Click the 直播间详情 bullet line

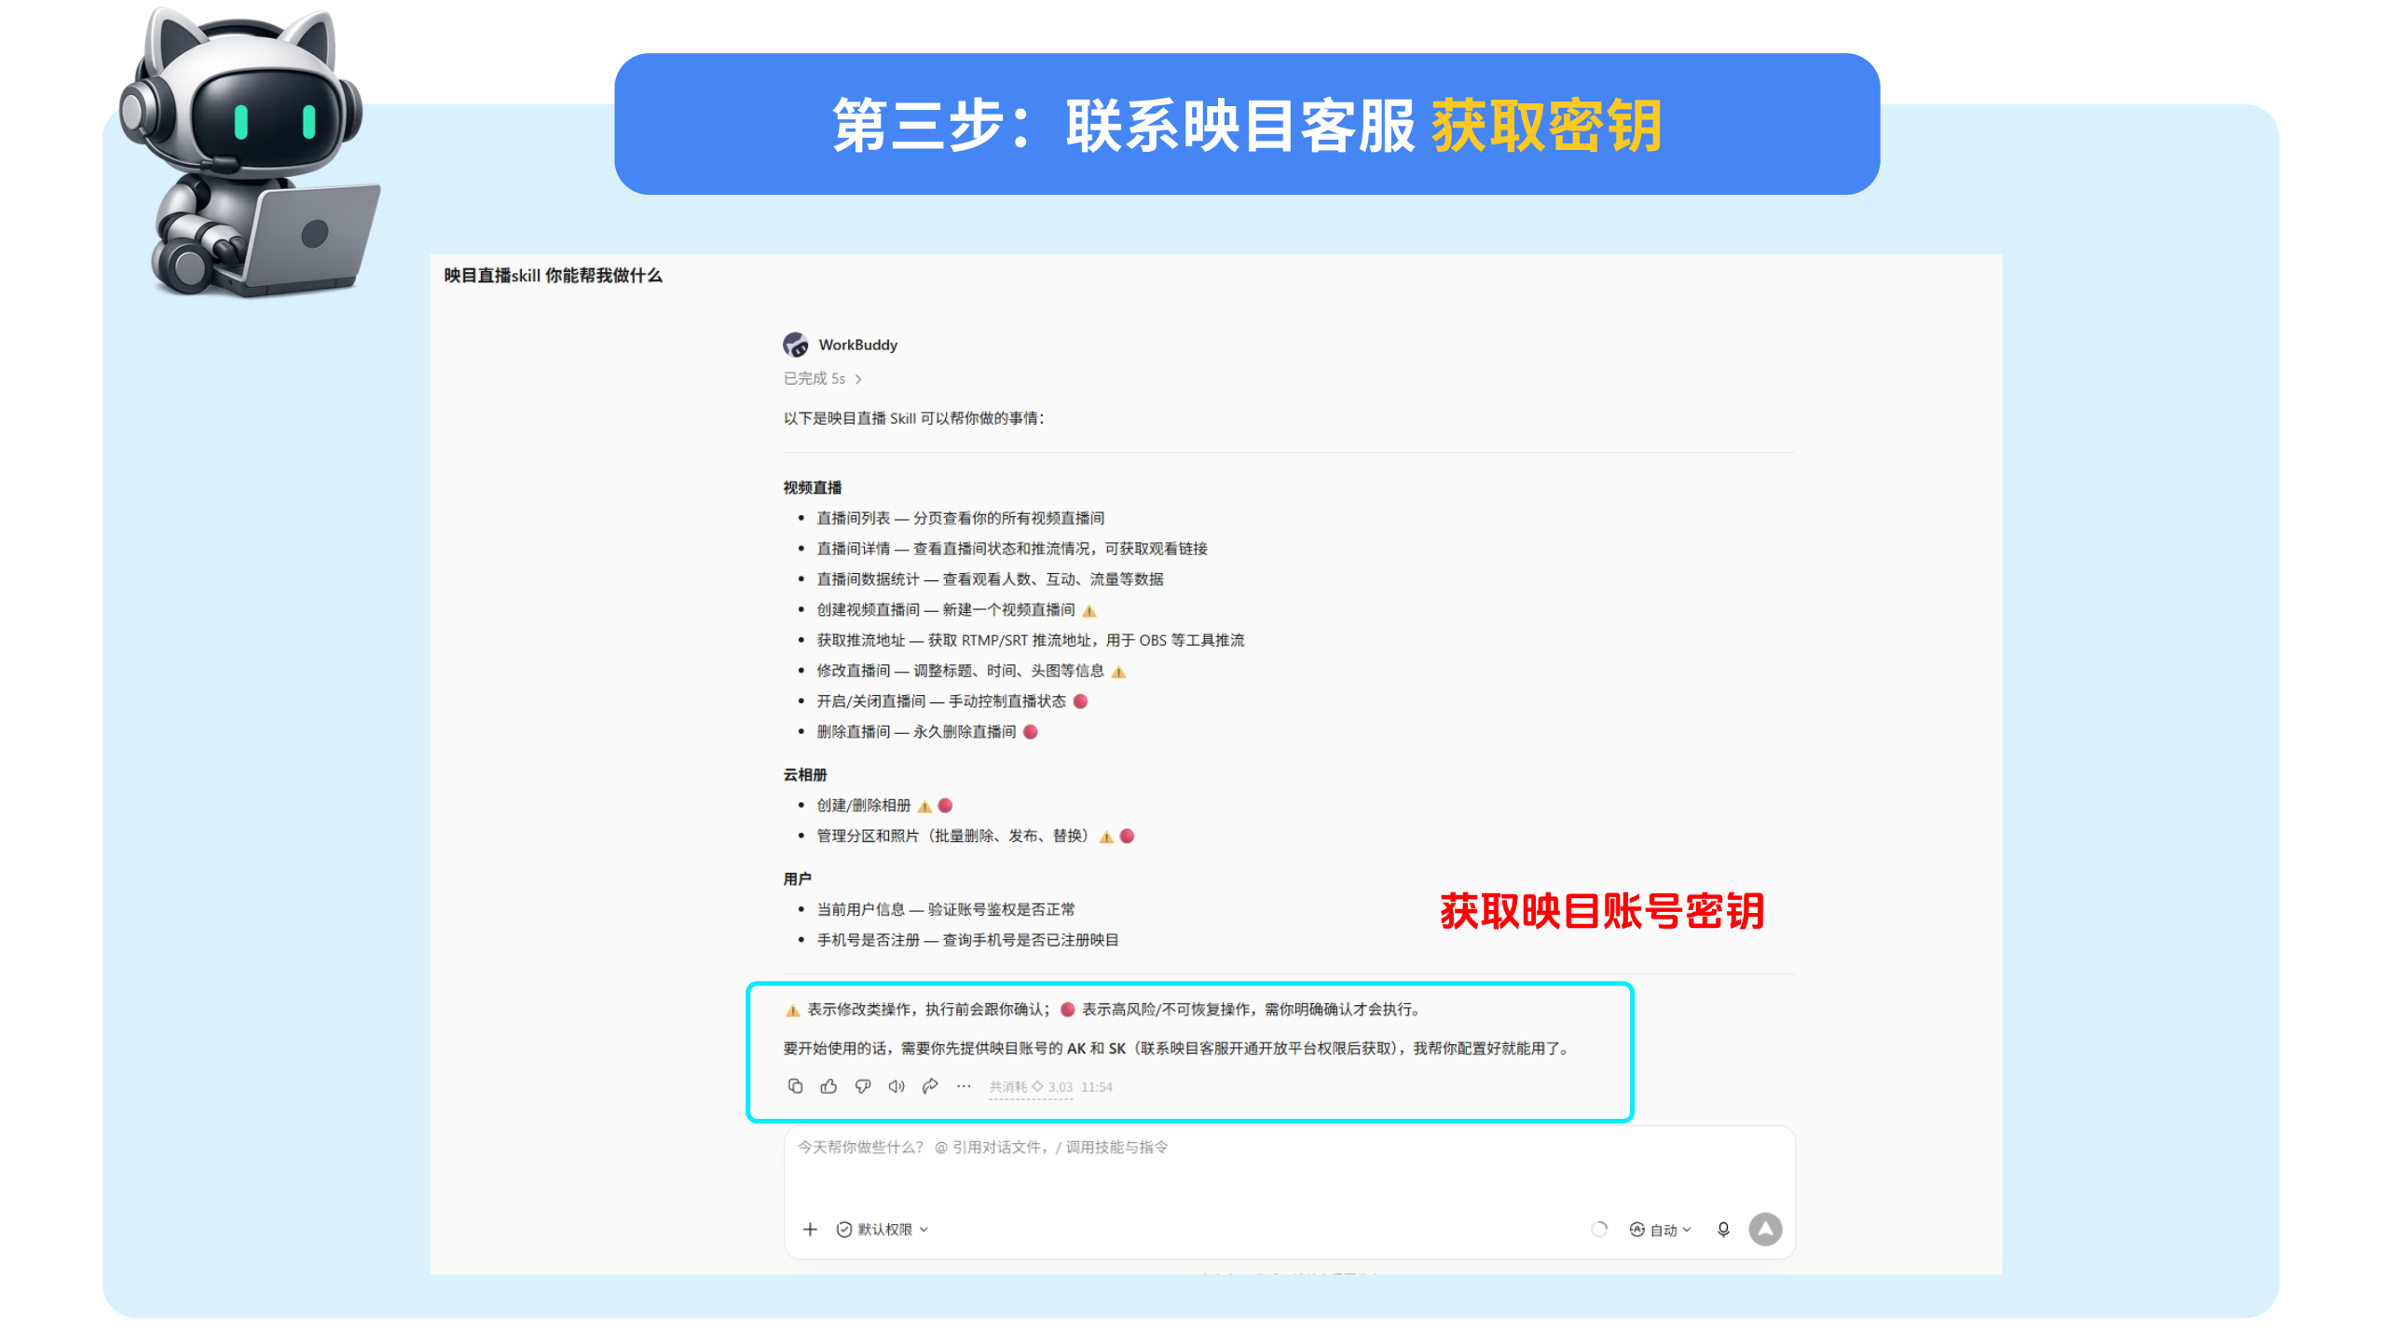coord(1012,549)
